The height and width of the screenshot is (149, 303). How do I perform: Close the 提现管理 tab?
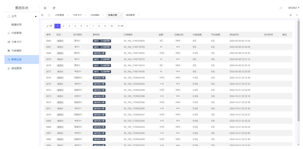tap(138, 16)
